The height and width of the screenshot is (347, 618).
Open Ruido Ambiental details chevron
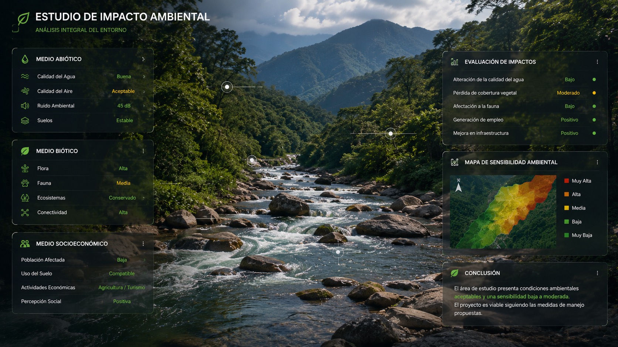point(144,106)
